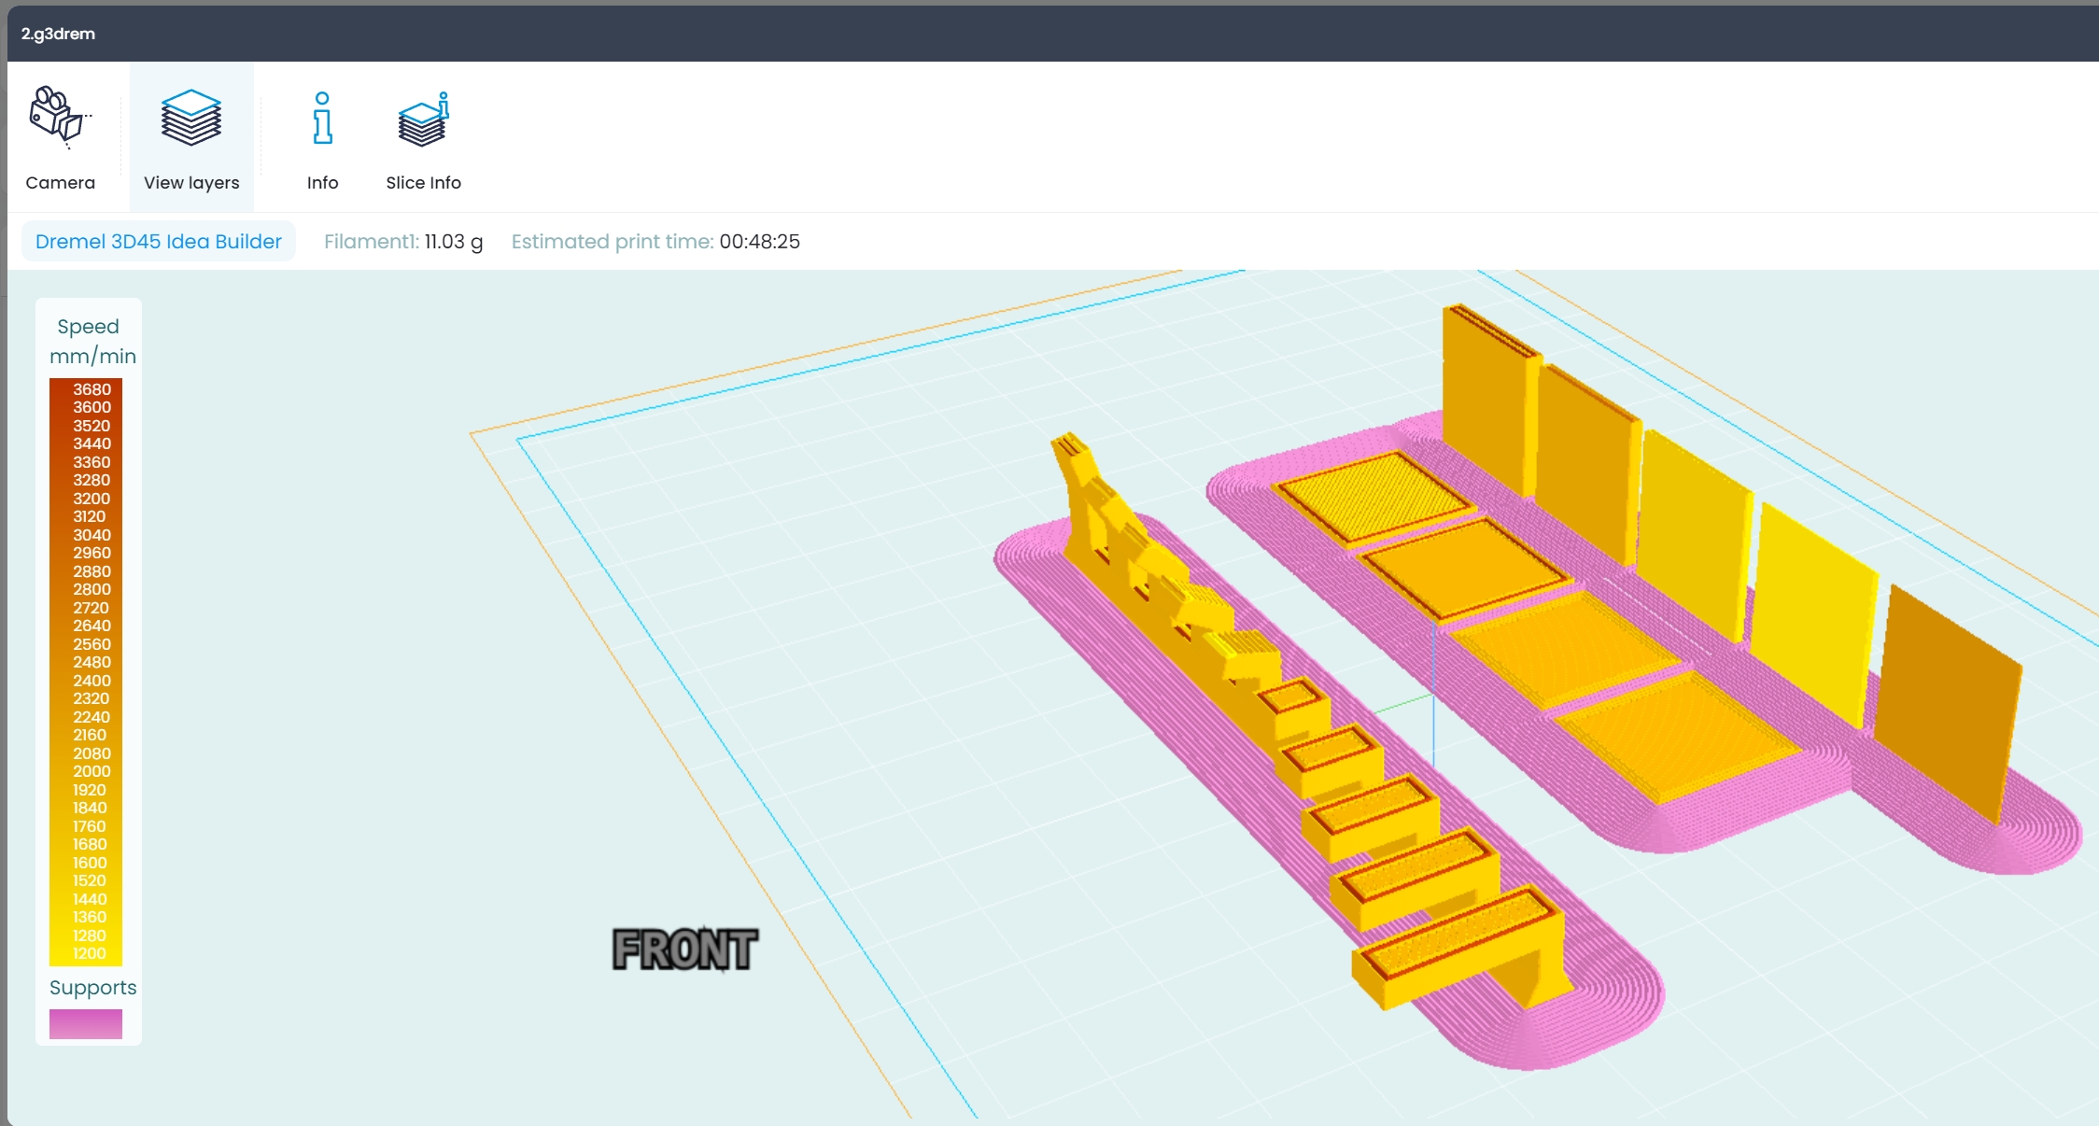
Task: Open the Camera view tool
Action: [61, 137]
